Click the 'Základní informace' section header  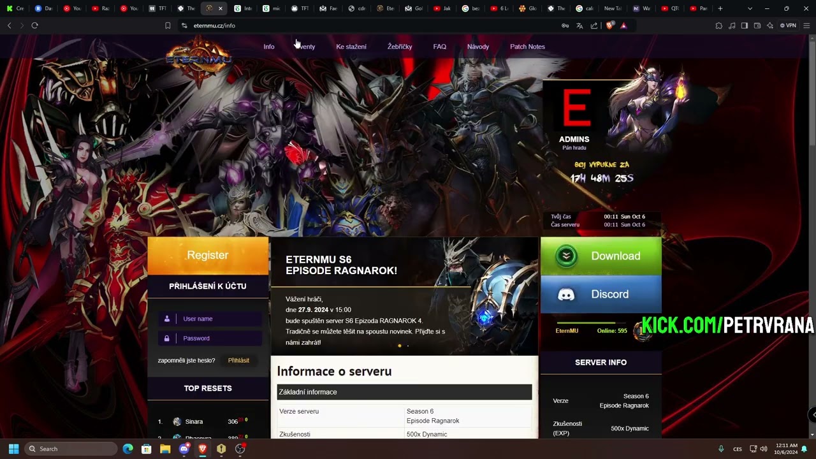pyautogui.click(x=405, y=392)
